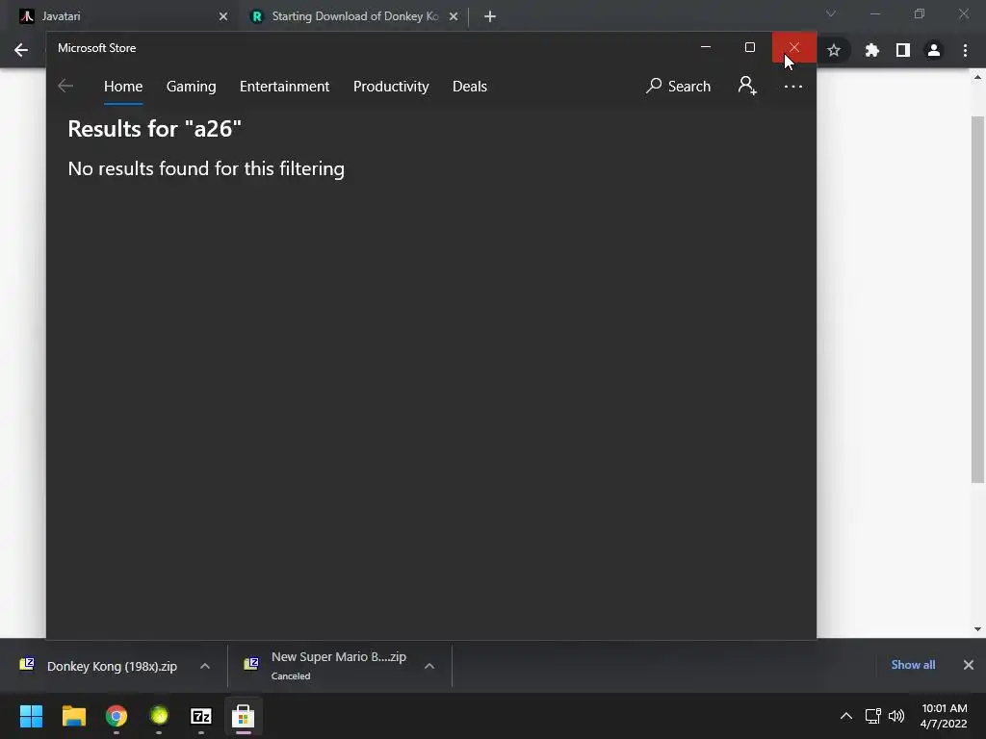Click the Search button in Microsoft Store

(678, 86)
